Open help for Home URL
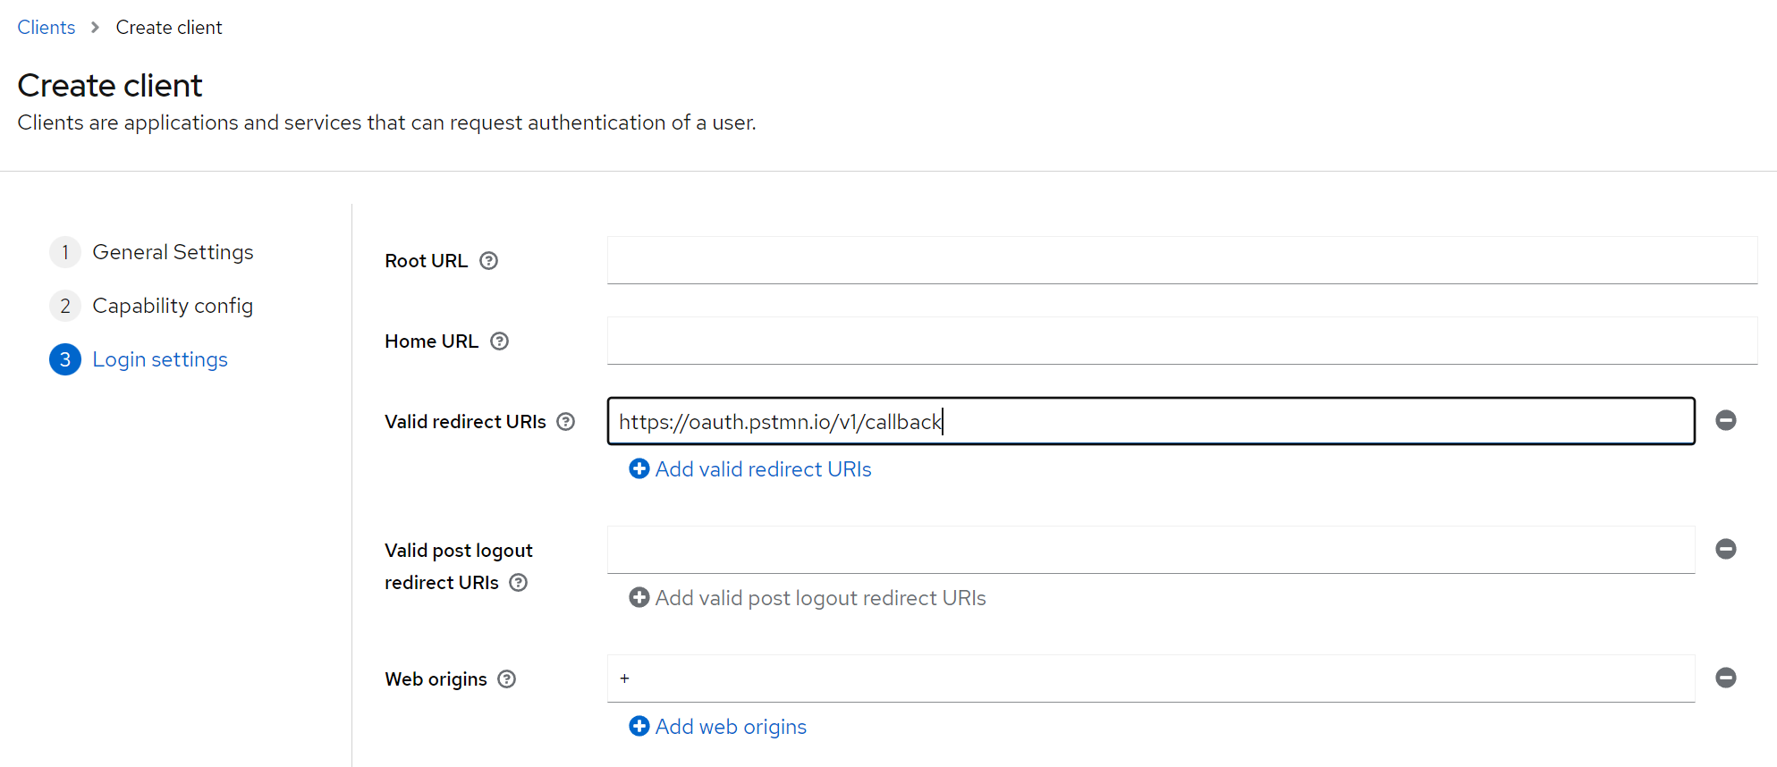 [x=500, y=341]
